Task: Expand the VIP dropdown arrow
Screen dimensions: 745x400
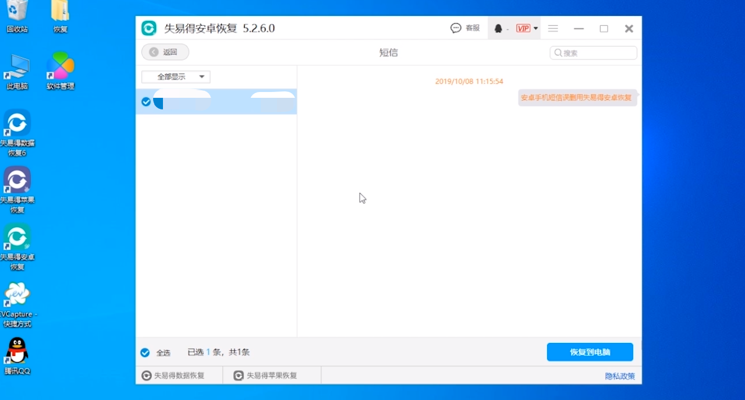Action: (535, 29)
